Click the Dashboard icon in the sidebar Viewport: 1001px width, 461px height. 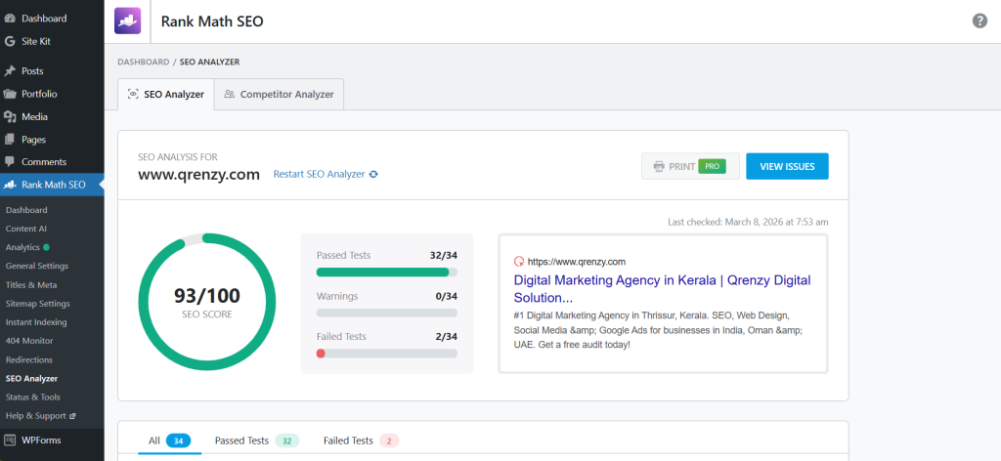point(10,19)
